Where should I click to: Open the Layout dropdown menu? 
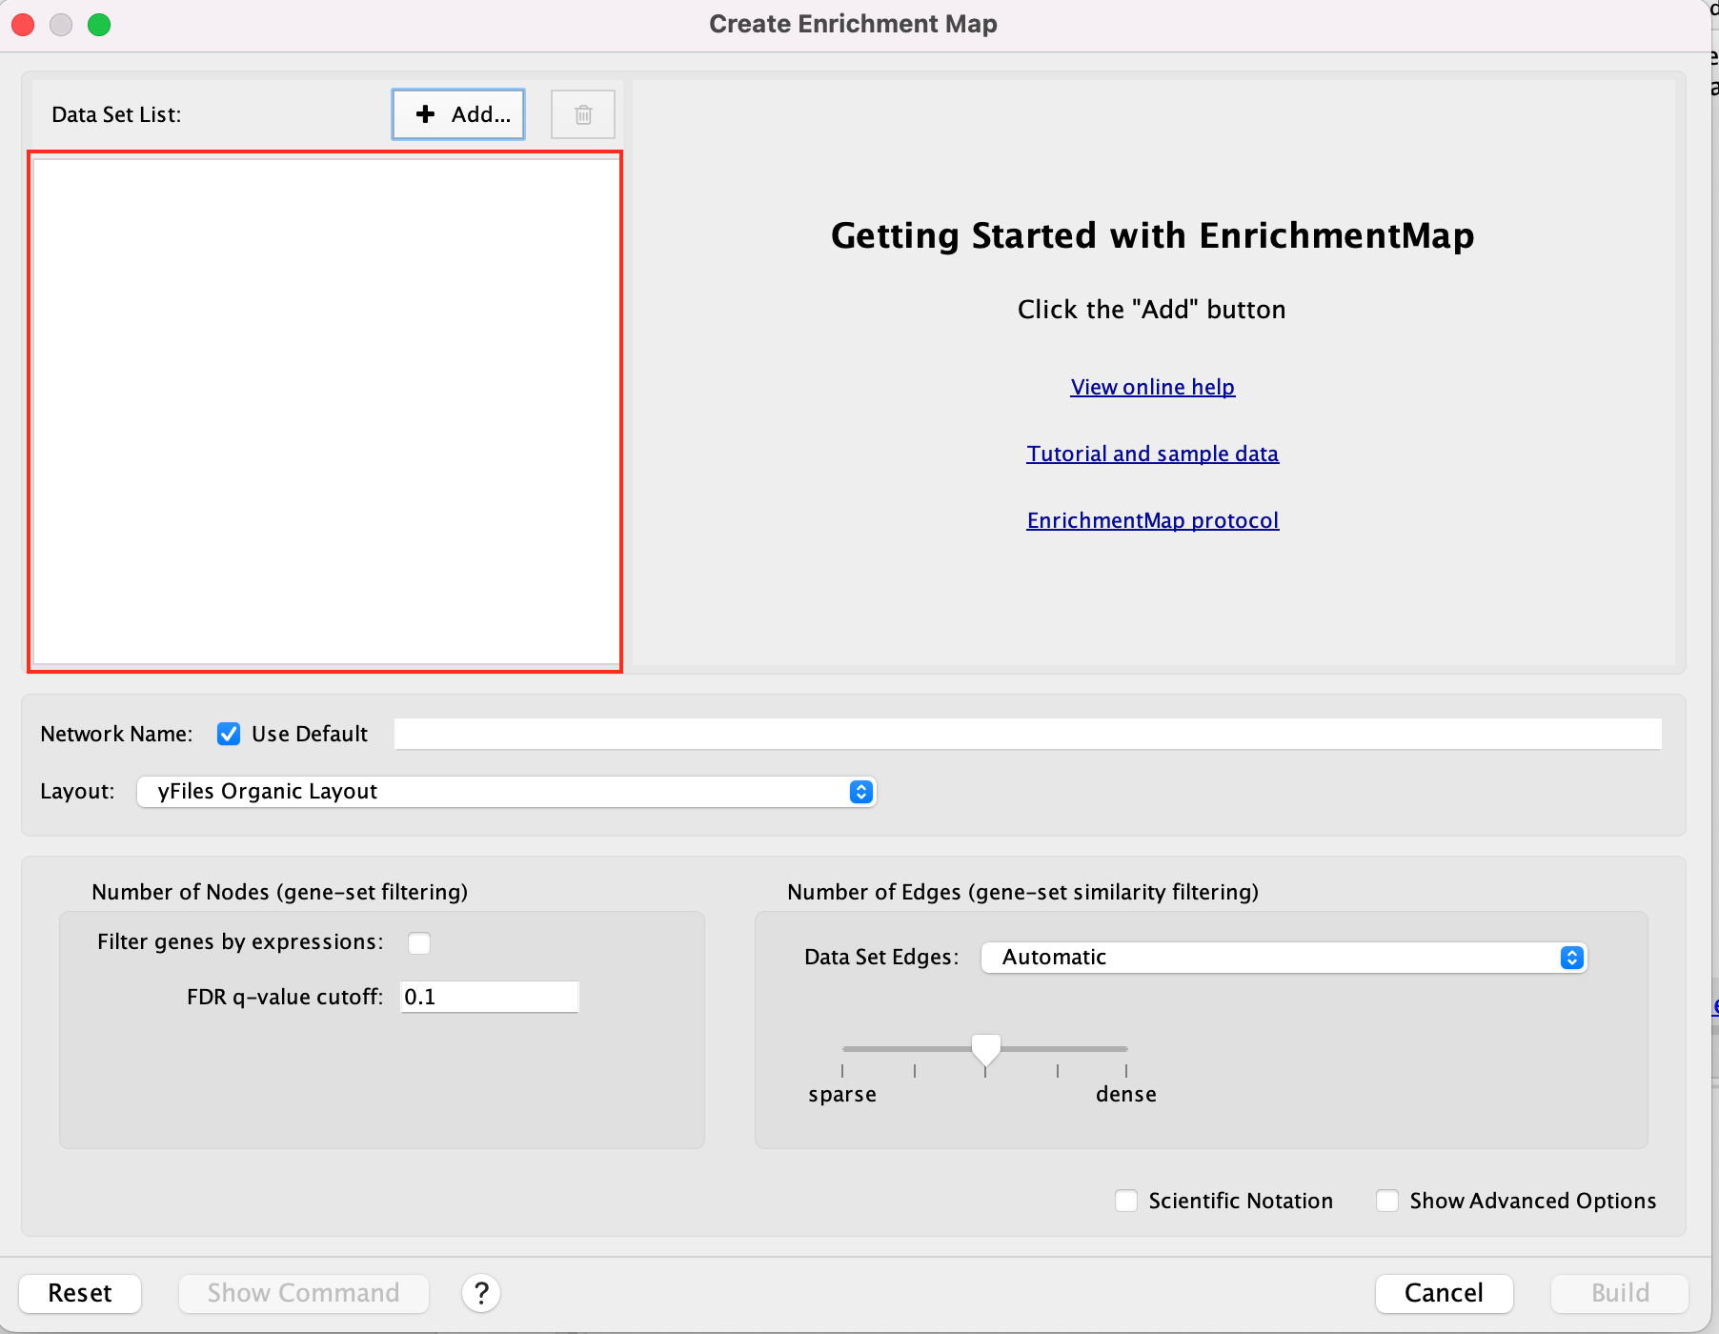pos(506,792)
